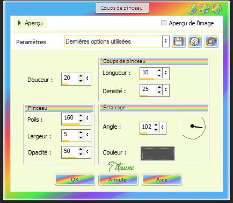Screen dimensions: 233x203
Task: Click the save preset floppy disk icon
Action: click(x=179, y=41)
